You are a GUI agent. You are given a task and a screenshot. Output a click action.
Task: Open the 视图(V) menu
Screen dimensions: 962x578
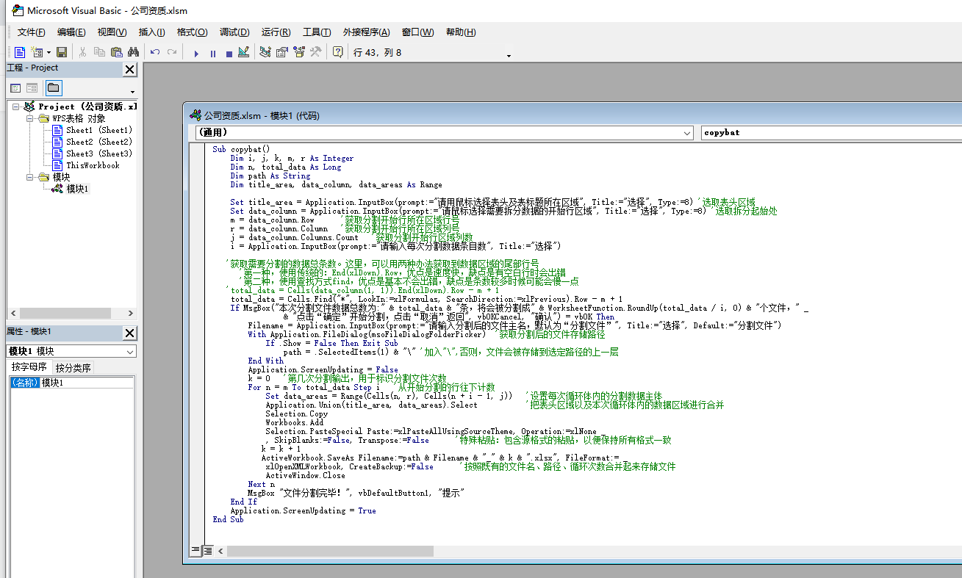tap(112, 32)
